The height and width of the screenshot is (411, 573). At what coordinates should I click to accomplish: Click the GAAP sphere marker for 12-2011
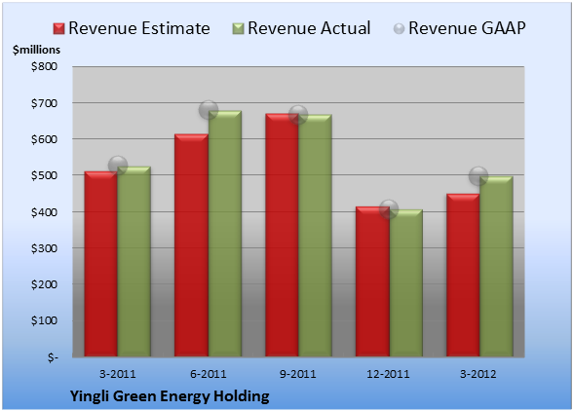pos(389,209)
